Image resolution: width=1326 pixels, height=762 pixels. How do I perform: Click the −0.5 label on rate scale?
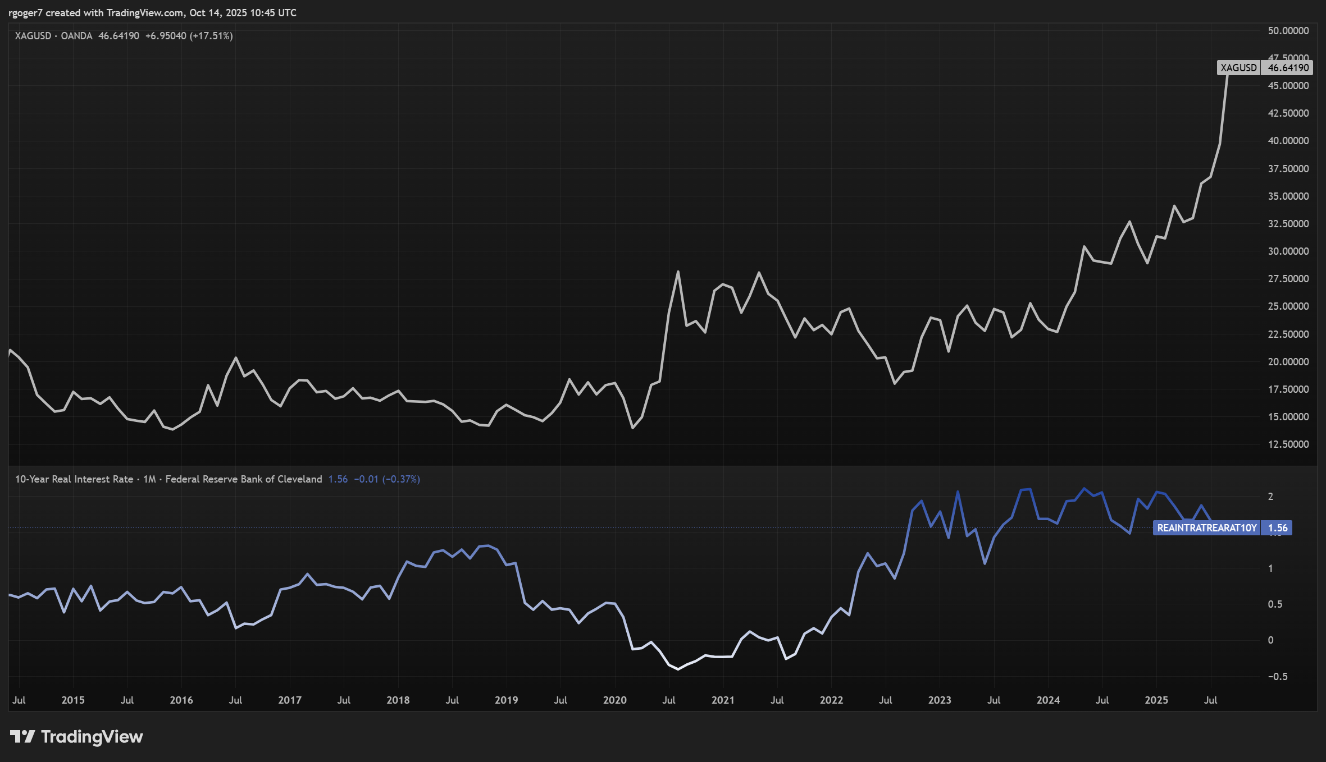(x=1277, y=677)
